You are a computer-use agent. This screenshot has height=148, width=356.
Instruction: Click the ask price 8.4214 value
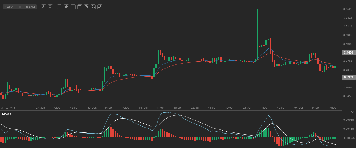(30, 7)
